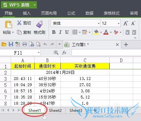The height and width of the screenshot is (121, 141).
Task: Select the Sheet1 worksheet tab
Action: click(x=35, y=110)
